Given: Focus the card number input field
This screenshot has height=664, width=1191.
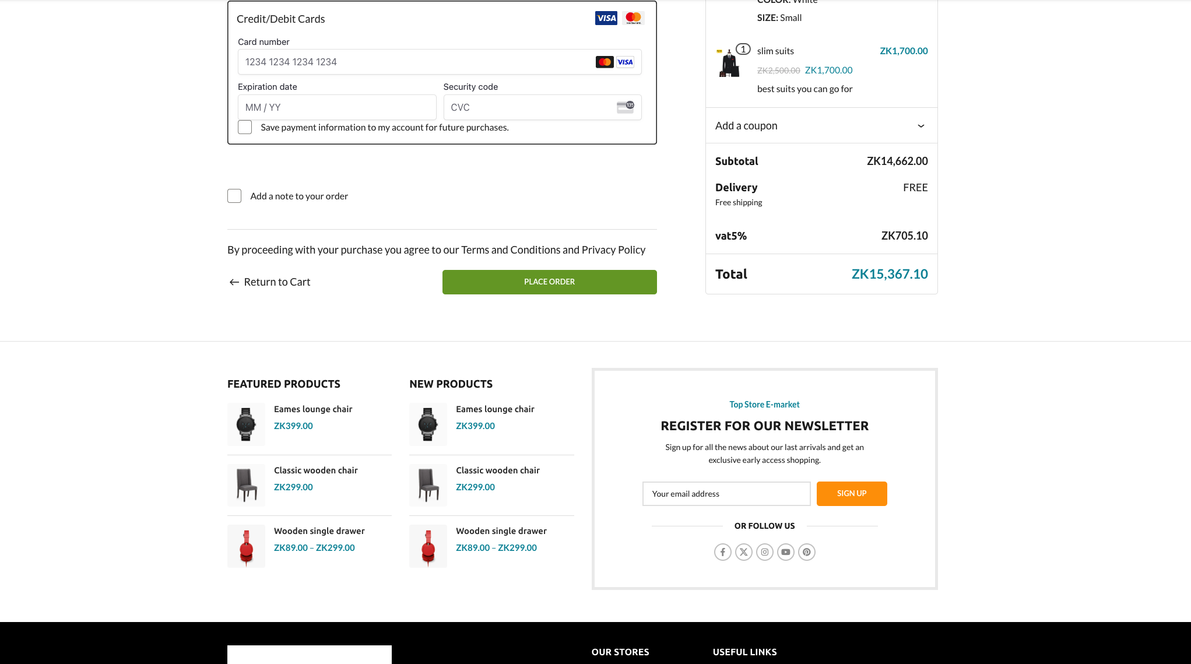Looking at the screenshot, I should [439, 62].
